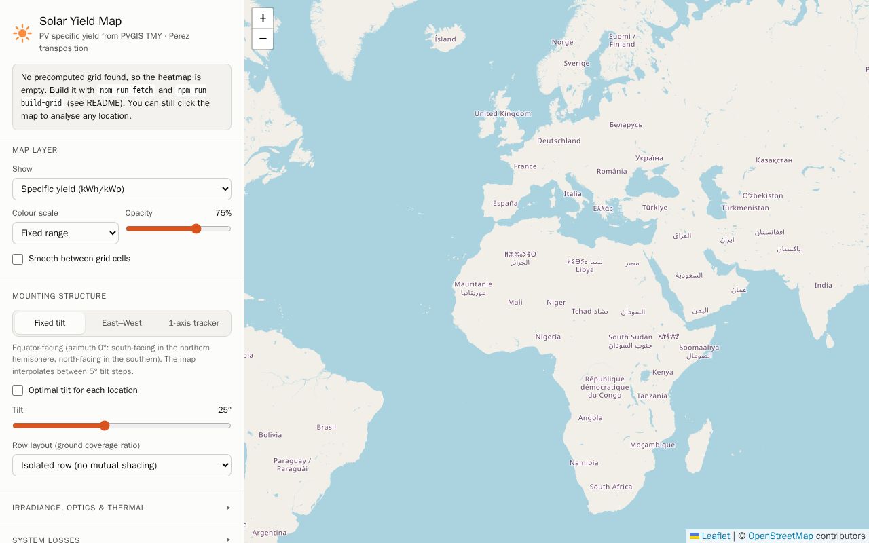
Task: Open the Show layer dropdown
Action: [122, 189]
